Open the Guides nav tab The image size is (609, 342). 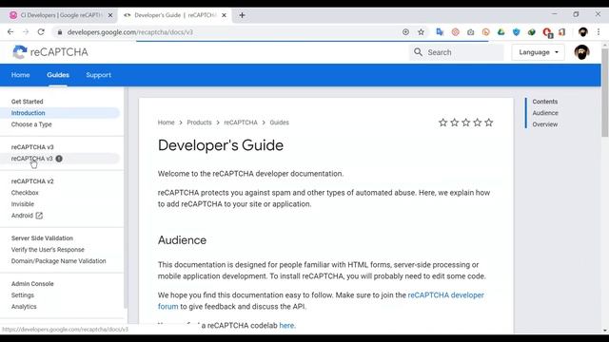coord(58,75)
